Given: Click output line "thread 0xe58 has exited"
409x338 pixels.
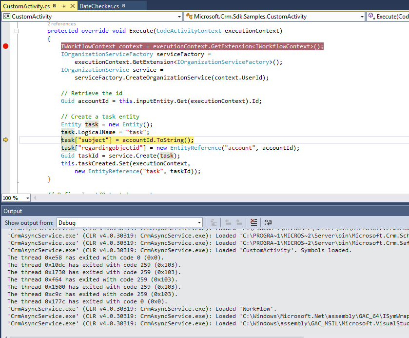Looking at the screenshot, I should click(x=86, y=258).
